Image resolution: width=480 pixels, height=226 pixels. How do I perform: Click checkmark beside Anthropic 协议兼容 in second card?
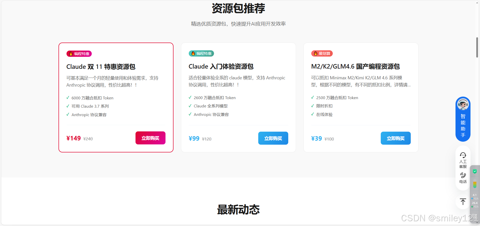pos(190,114)
